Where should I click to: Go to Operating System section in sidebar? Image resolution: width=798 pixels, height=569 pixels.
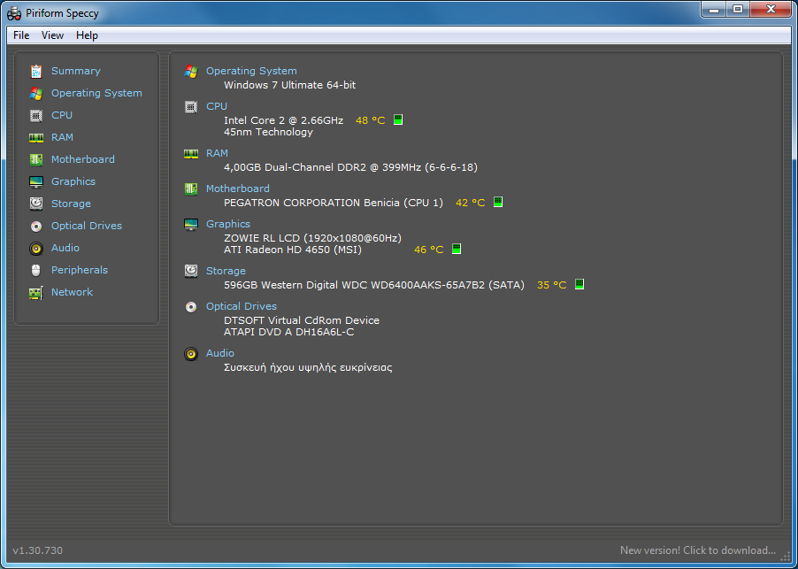point(96,93)
